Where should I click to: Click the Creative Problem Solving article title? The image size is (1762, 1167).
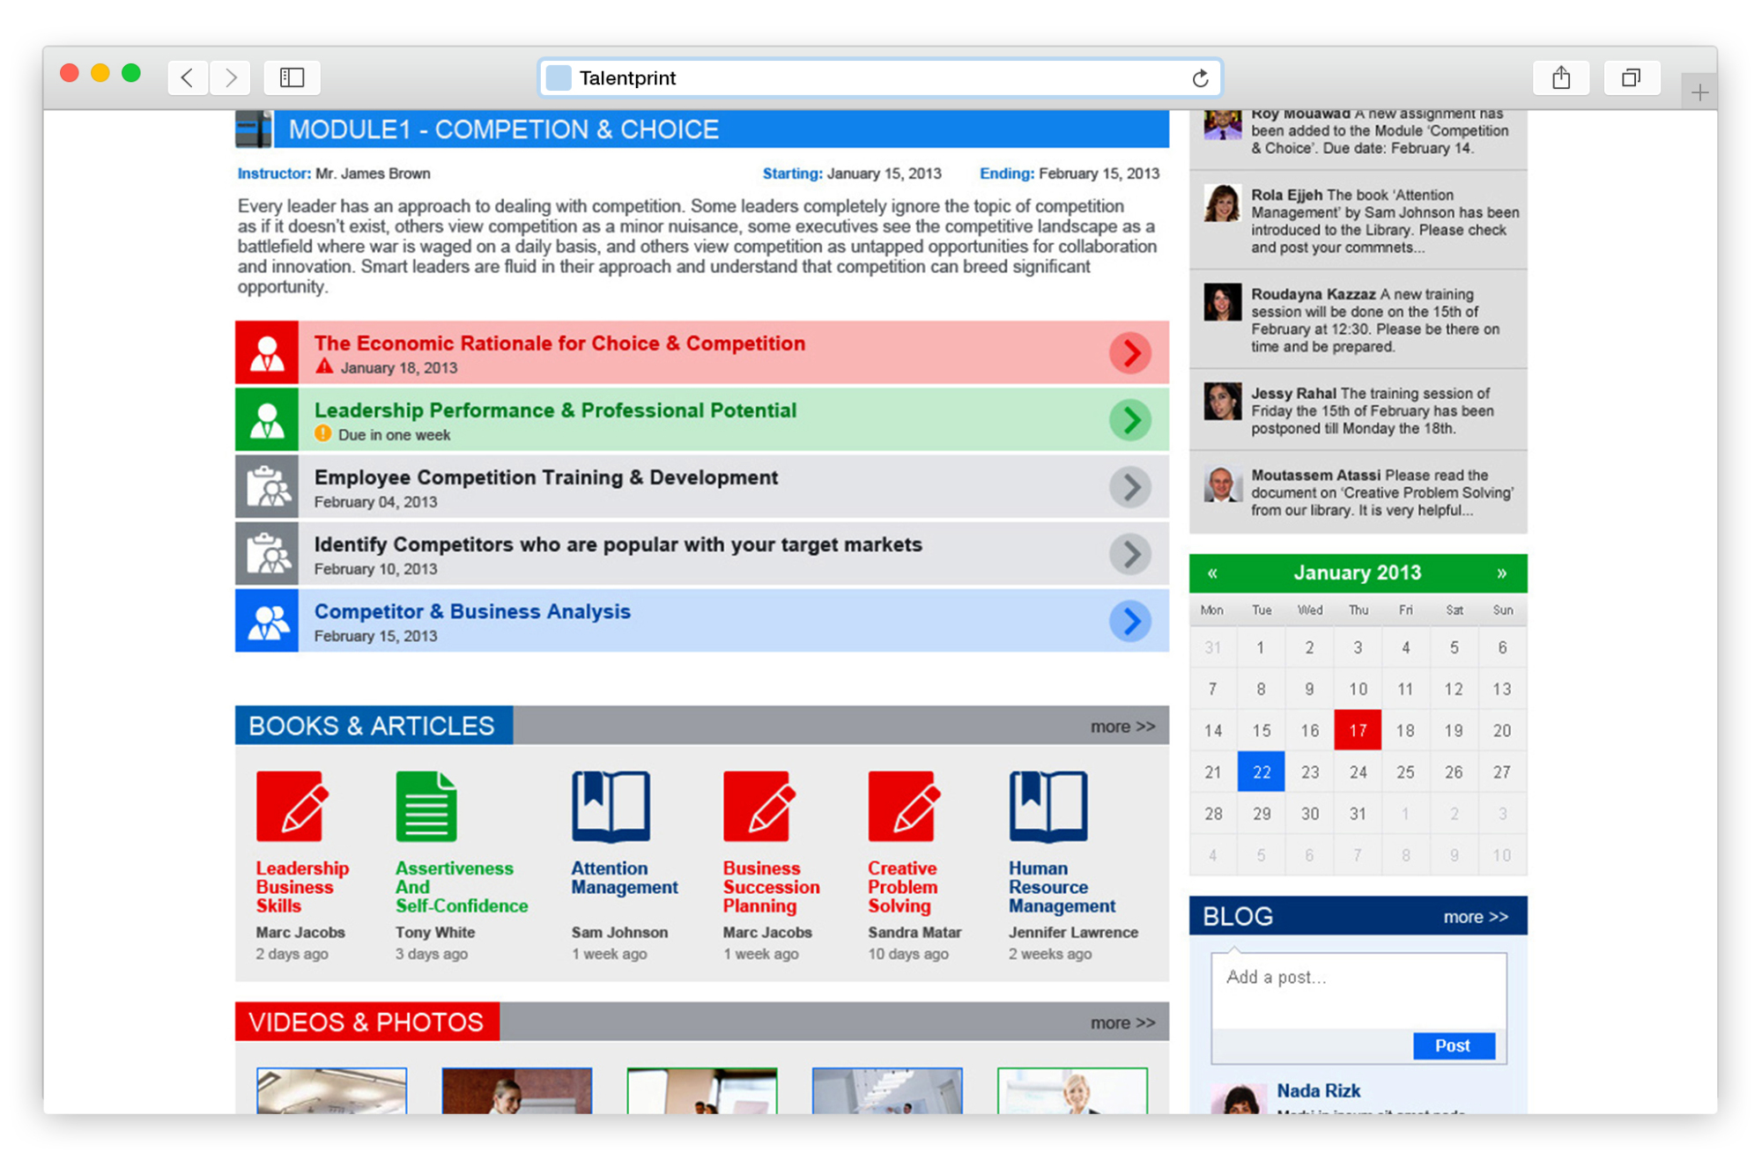pyautogui.click(x=903, y=887)
